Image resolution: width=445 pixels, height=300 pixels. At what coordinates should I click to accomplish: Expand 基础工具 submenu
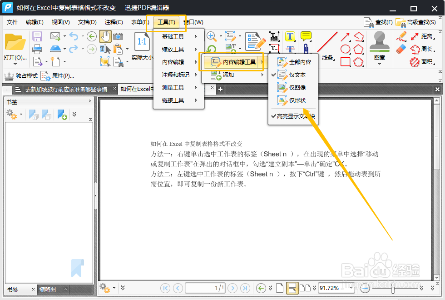coord(179,37)
